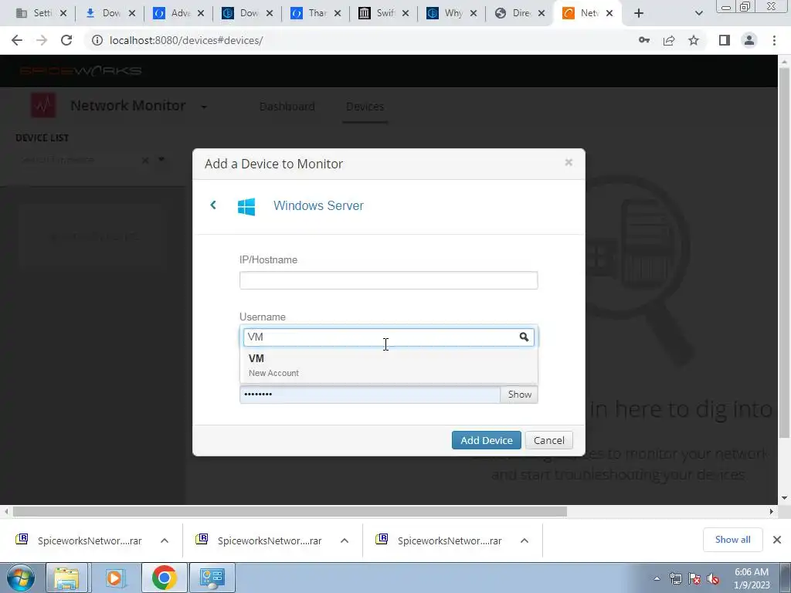Click the search magnifier in Username field
This screenshot has width=791, height=593.
point(524,337)
